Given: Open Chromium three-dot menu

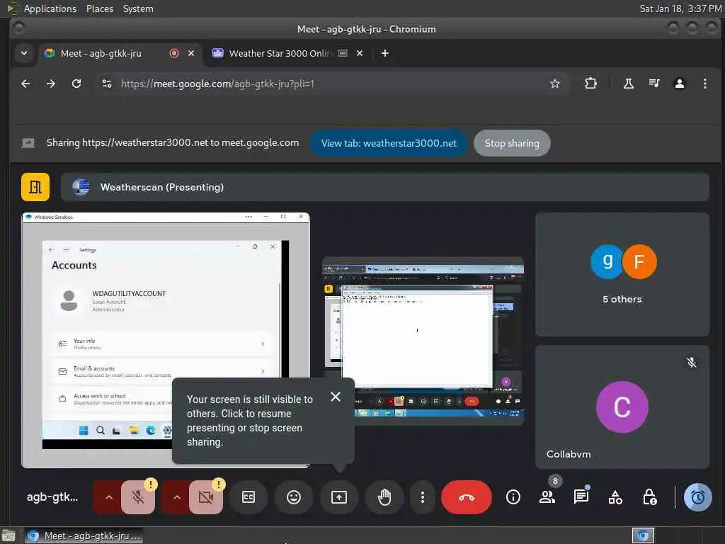Looking at the screenshot, I should [704, 84].
